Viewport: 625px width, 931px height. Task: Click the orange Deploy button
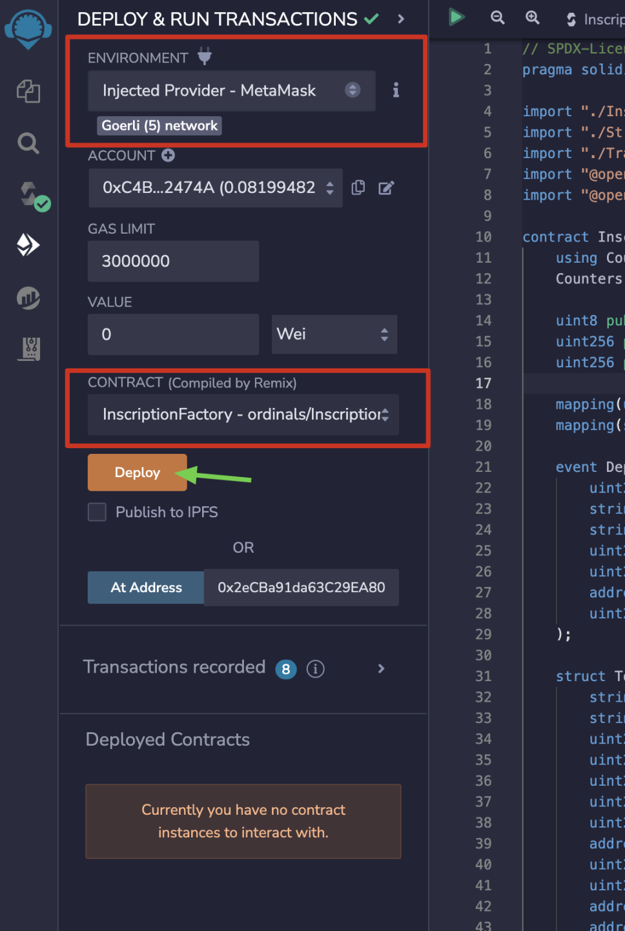(x=137, y=473)
